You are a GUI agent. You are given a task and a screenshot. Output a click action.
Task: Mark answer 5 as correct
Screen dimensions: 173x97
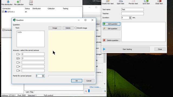[x=18, y=71]
